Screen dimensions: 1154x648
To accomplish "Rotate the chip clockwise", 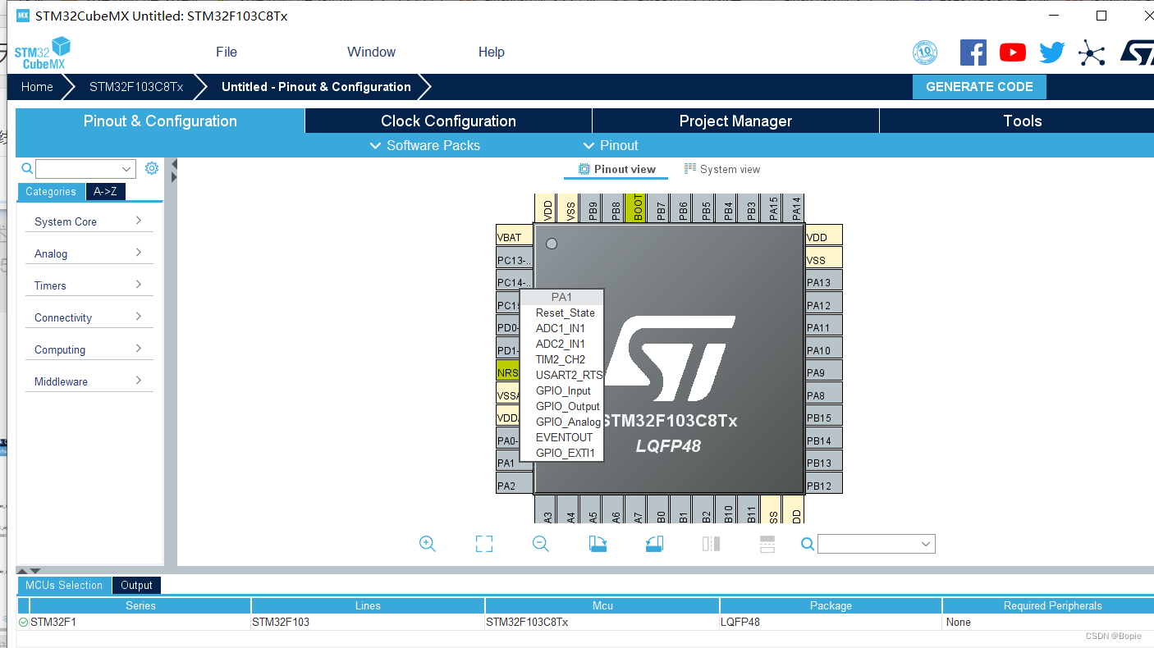I will [x=598, y=544].
